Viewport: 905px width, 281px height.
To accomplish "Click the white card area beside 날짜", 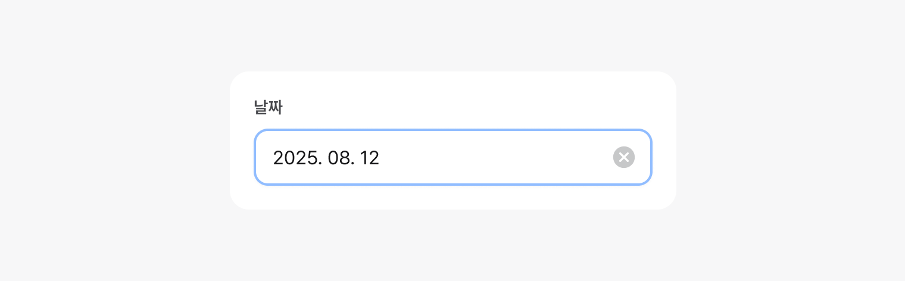I will coord(464,107).
